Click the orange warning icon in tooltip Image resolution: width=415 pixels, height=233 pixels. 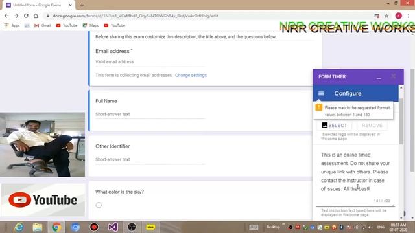pyautogui.click(x=318, y=107)
